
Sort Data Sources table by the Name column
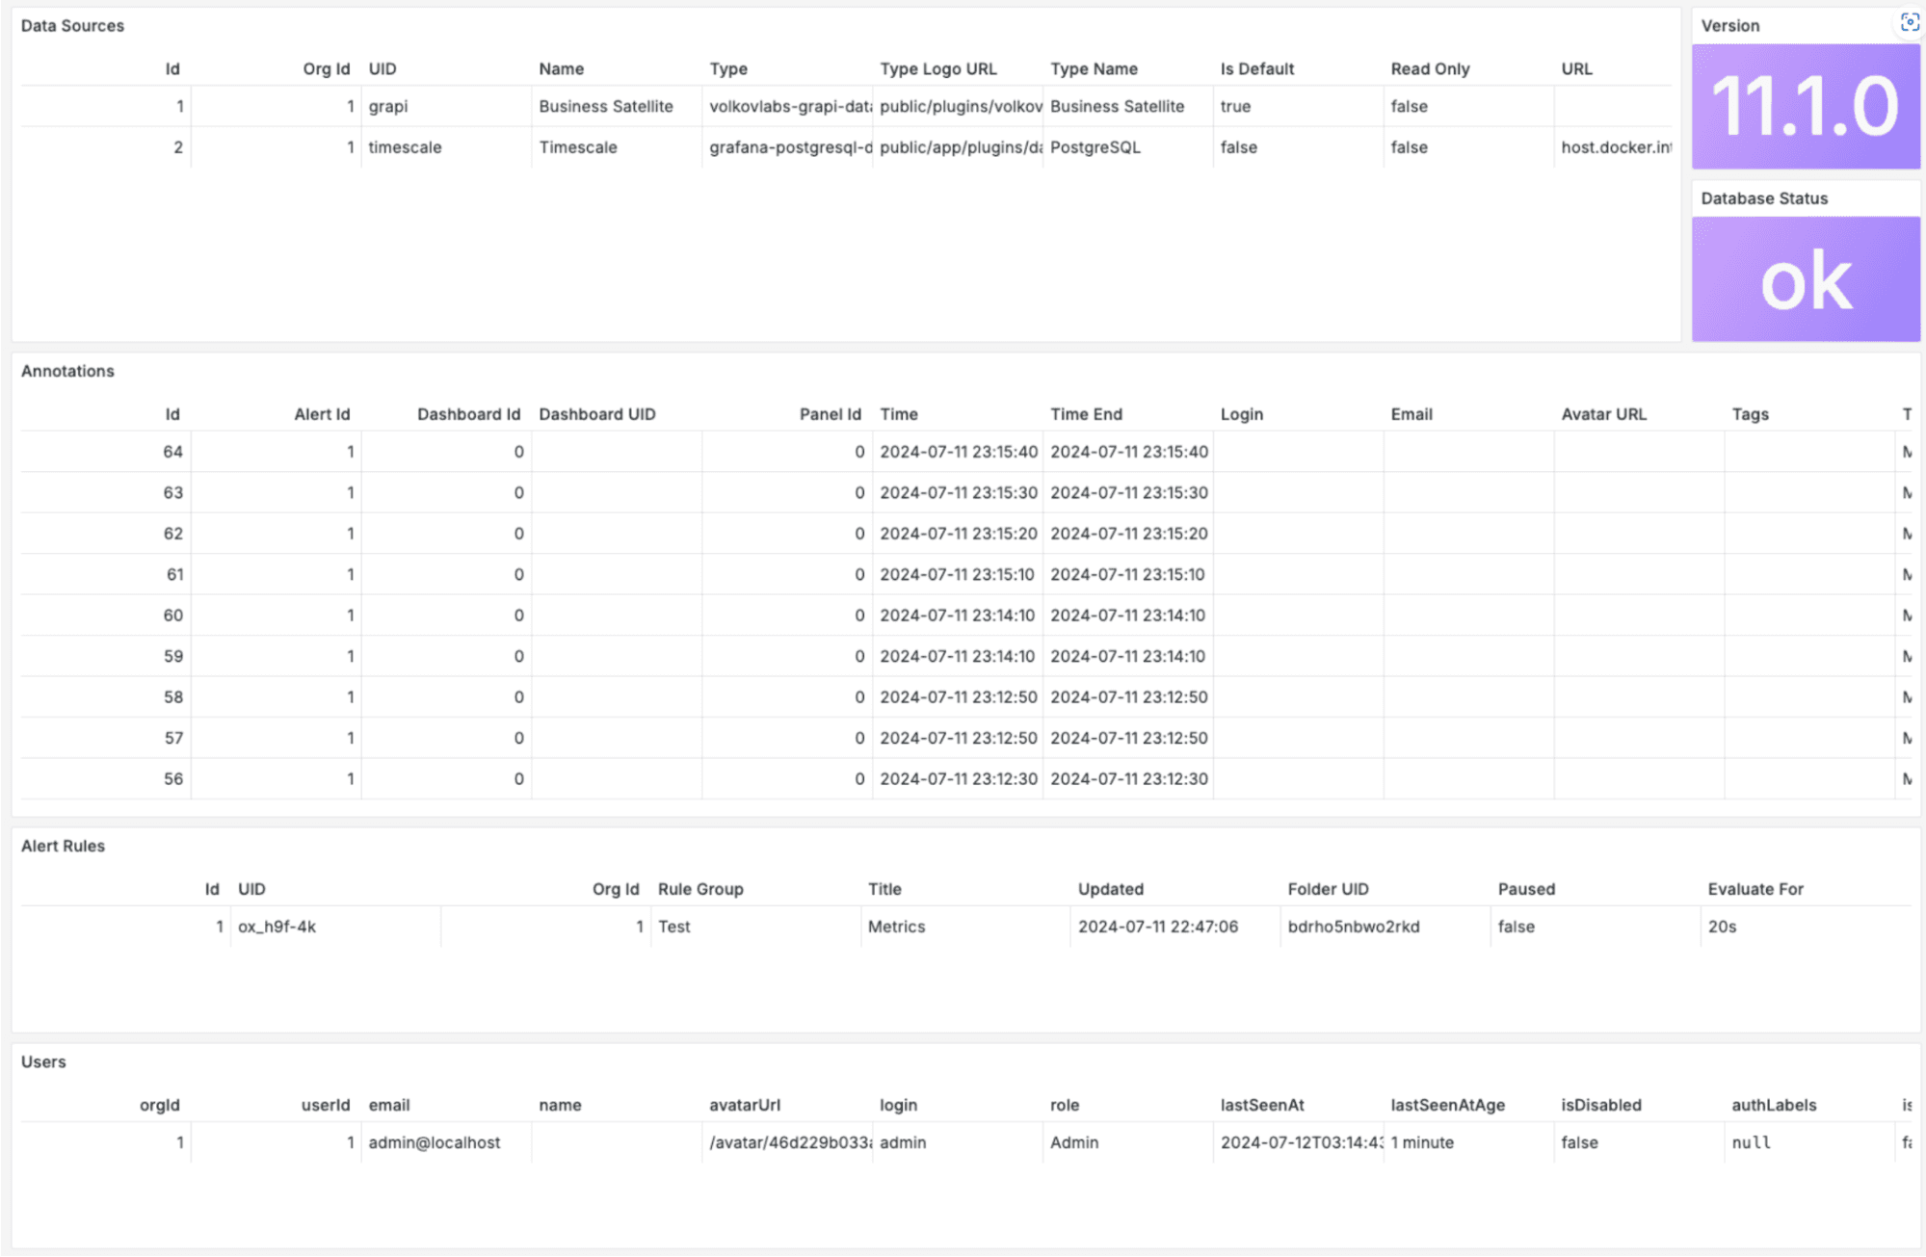[561, 68]
